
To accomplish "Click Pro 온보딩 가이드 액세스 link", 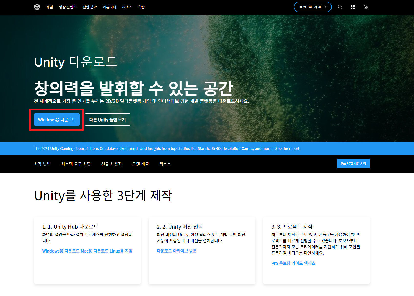I will [293, 263].
